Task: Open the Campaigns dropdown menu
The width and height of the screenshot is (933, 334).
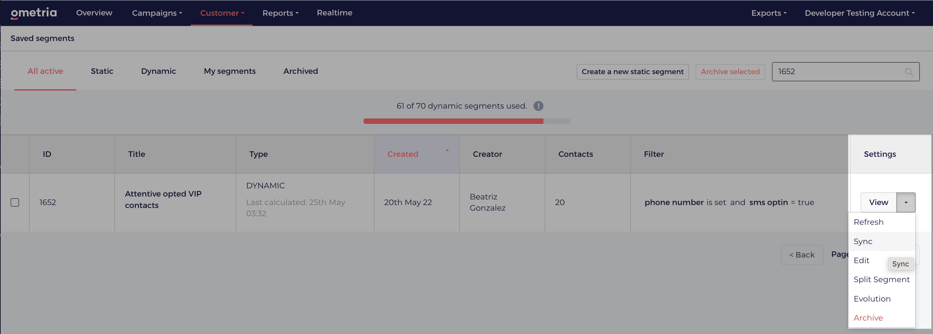Action: coord(157,13)
